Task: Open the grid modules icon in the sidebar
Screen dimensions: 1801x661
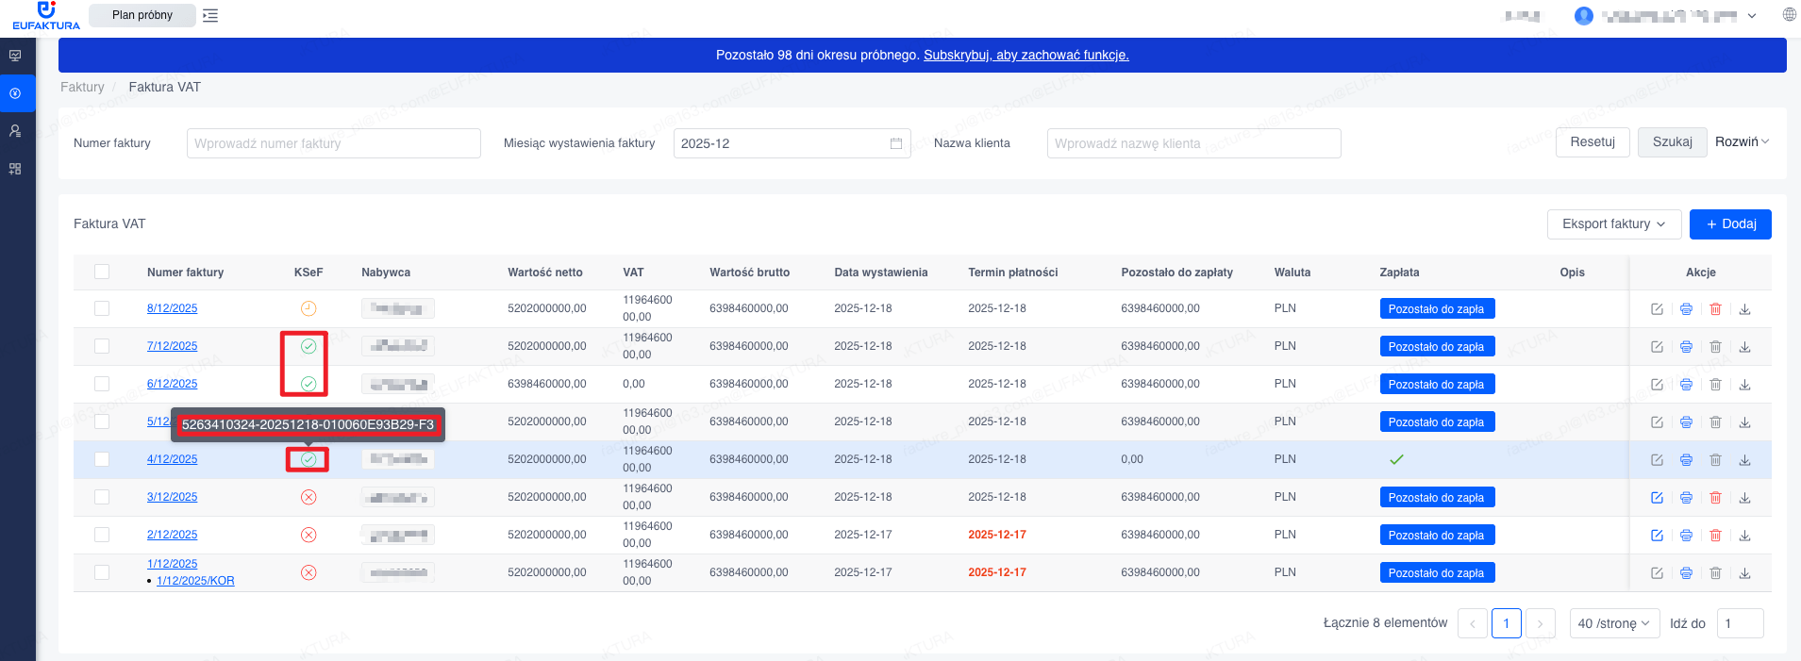Action: [15, 169]
